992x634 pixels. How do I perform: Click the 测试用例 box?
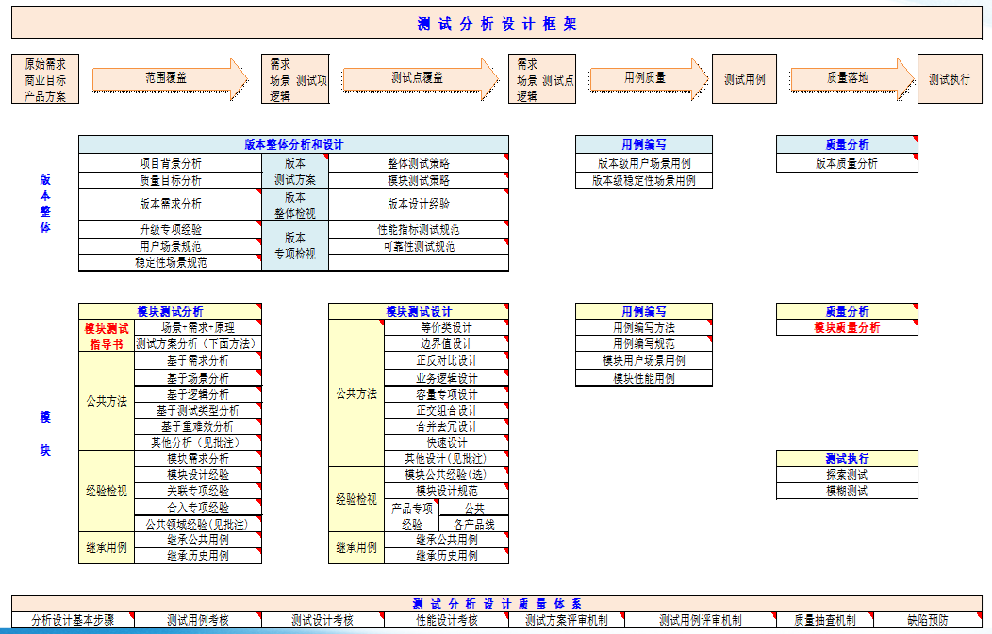(x=745, y=79)
